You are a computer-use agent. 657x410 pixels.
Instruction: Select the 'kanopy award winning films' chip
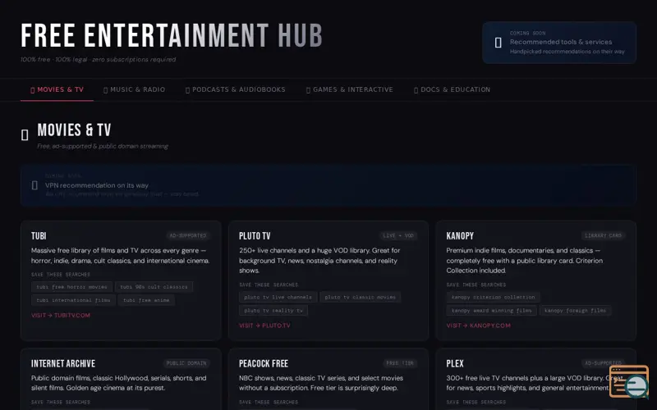point(491,311)
